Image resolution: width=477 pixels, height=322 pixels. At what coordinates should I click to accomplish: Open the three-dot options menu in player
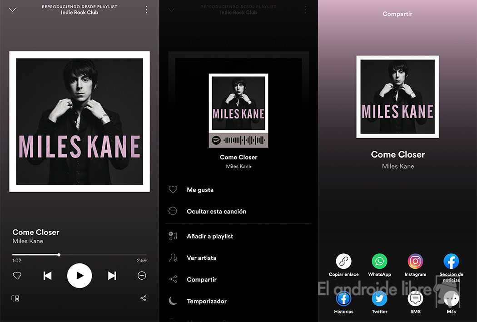click(146, 10)
